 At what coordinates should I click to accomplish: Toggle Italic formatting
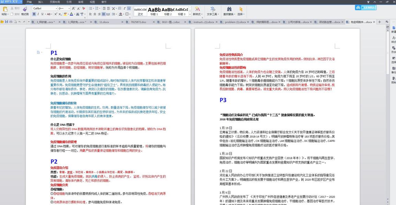tap(38, 14)
